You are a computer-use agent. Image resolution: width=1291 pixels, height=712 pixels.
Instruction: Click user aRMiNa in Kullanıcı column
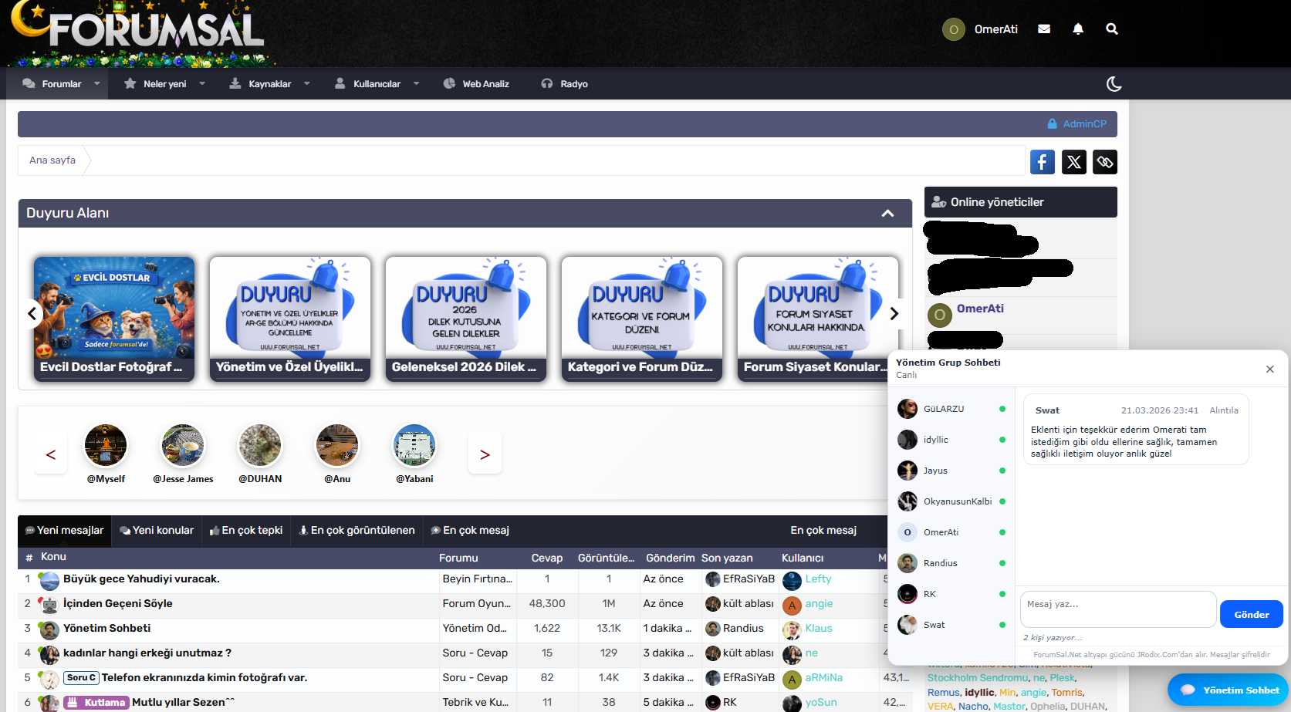(823, 678)
